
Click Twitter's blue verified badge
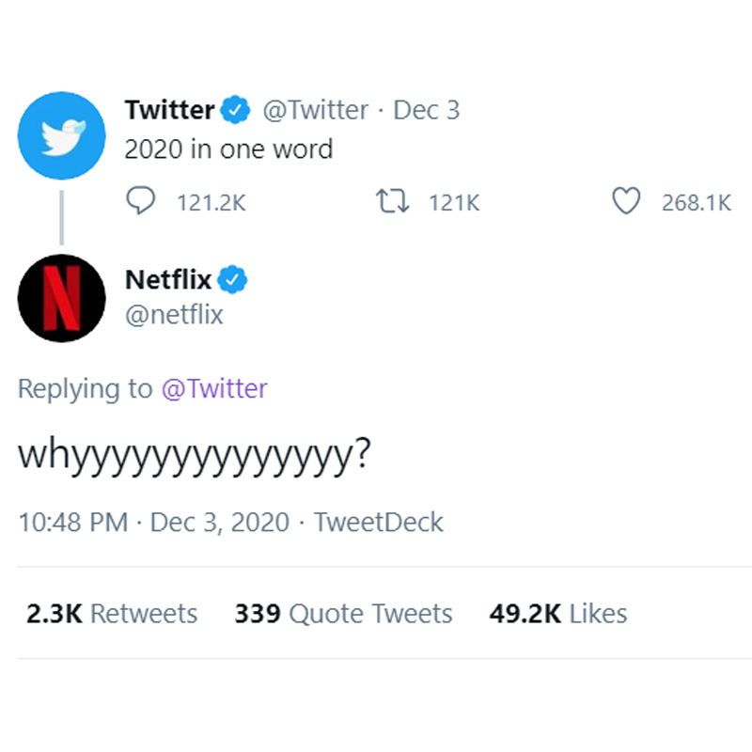[230, 109]
